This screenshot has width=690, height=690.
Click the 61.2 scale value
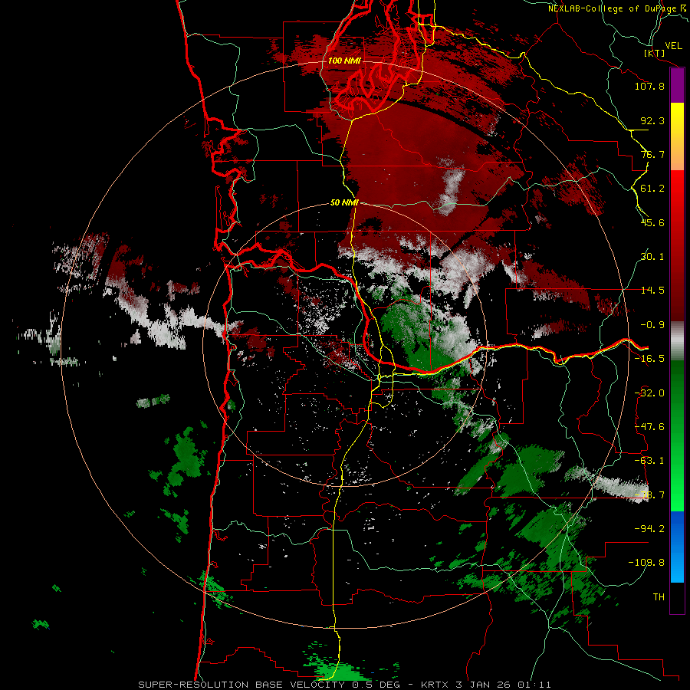tap(652, 189)
